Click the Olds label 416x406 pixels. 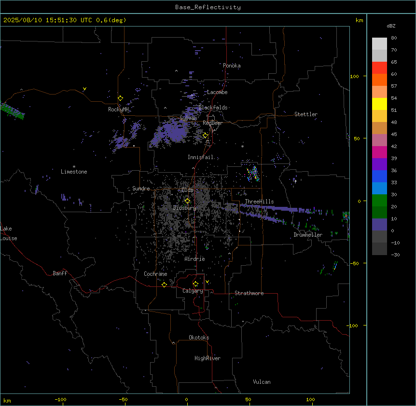point(187,190)
